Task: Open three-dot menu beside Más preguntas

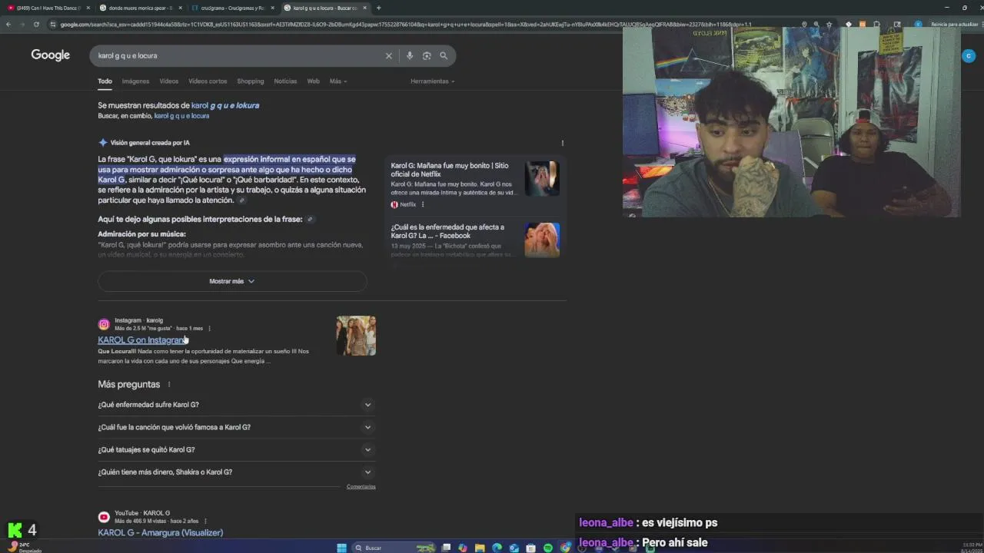Action: pos(168,384)
